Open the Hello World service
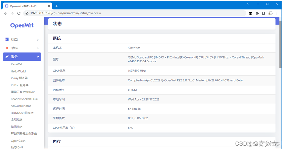Viewport: 283px width, 150px height. click(x=18, y=71)
